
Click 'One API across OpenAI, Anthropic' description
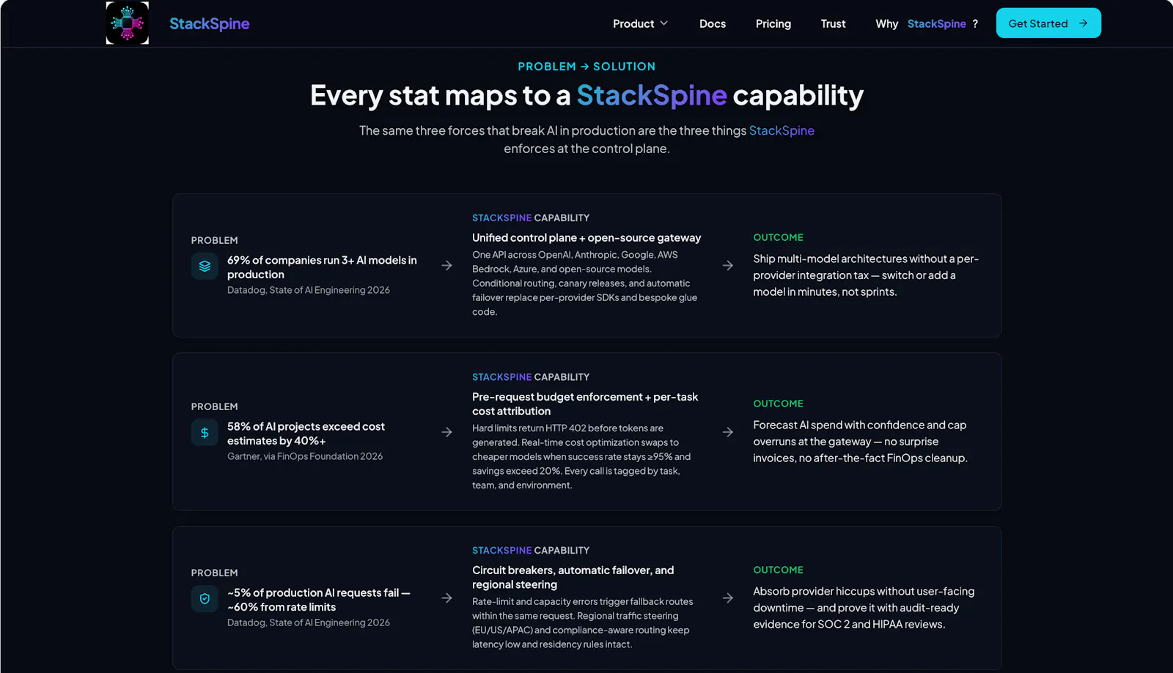[x=584, y=283]
